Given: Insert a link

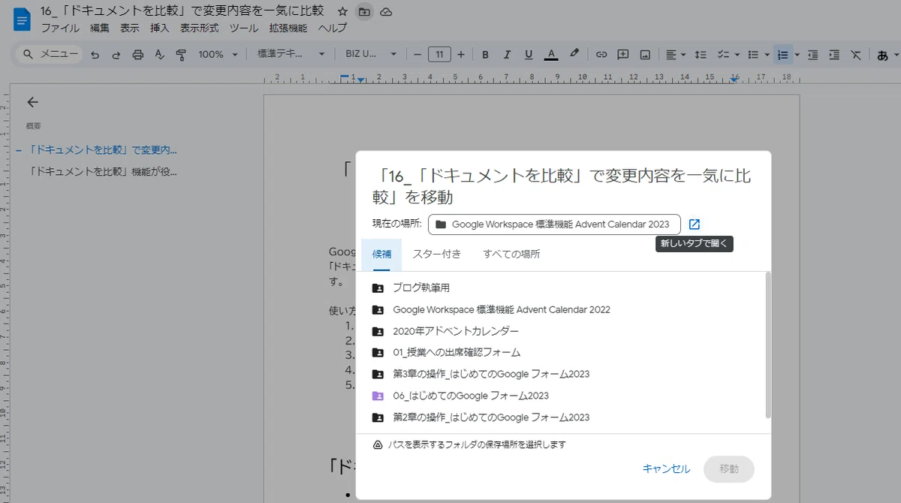Looking at the screenshot, I should point(601,54).
